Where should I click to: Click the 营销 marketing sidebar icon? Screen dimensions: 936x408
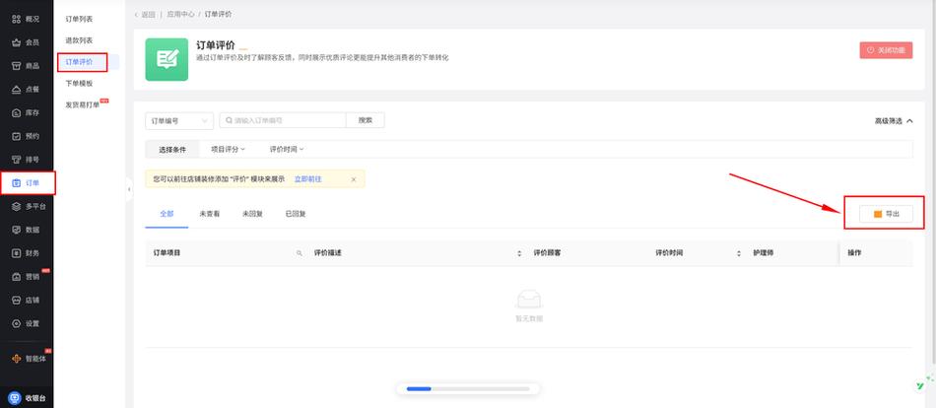[x=17, y=277]
